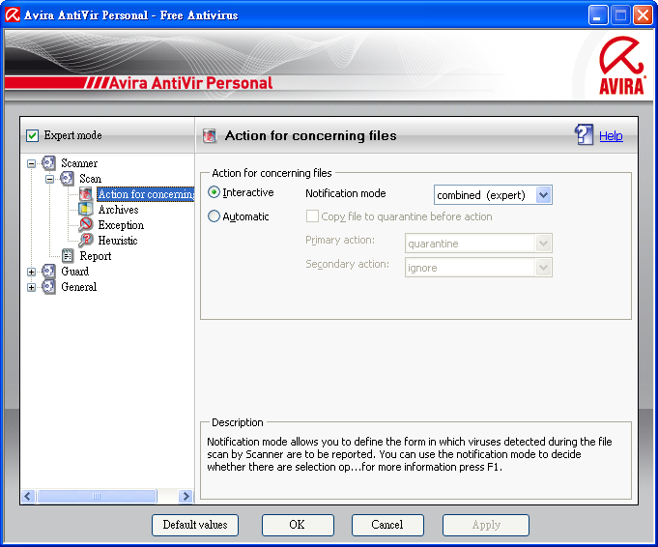Open the Help link
Screen dimensions: 658x547
611,135
